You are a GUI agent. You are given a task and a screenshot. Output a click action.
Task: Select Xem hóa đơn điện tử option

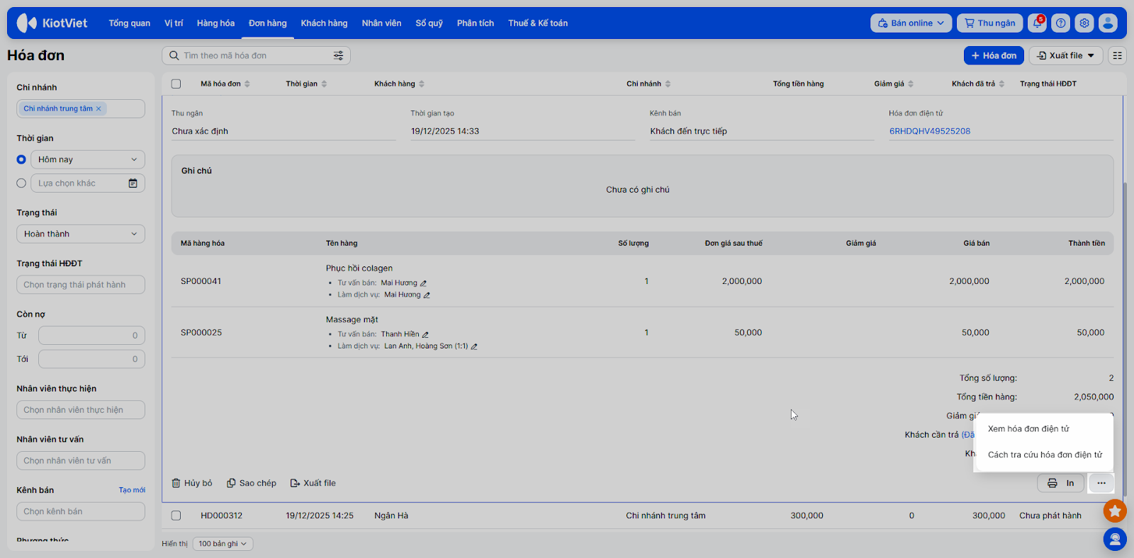1029,429
